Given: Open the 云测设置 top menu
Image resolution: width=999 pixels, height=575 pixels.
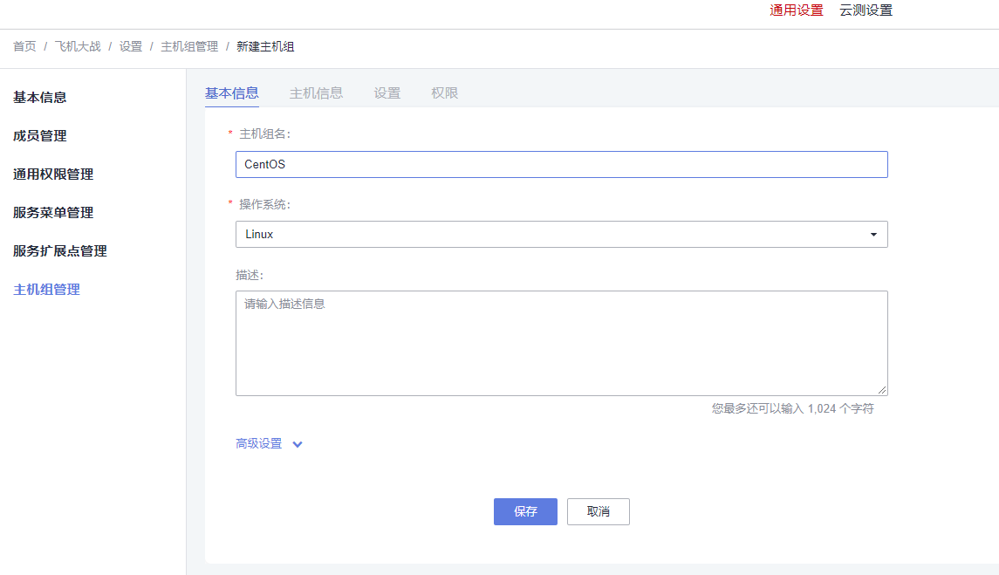Looking at the screenshot, I should pos(866,10).
